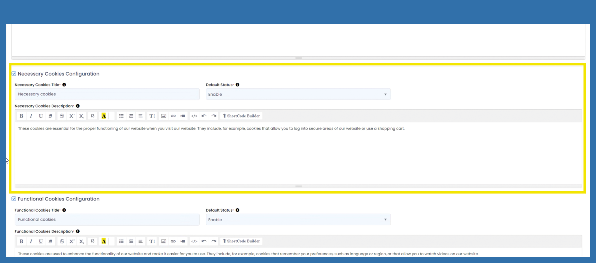Open paragraph alignment menu in Necessary Cookies toolbar
Viewport: 596px width, 263px height.
click(141, 116)
